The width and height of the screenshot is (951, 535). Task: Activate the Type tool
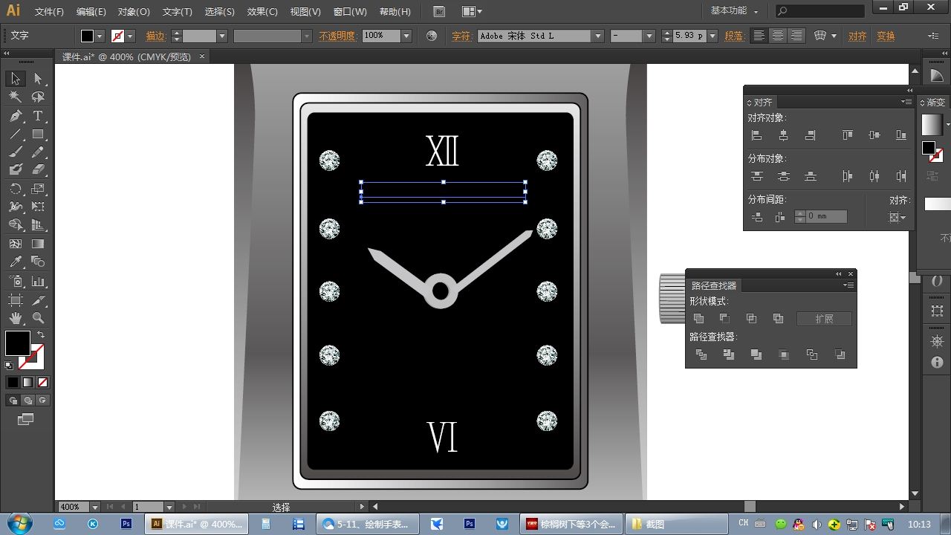click(38, 116)
